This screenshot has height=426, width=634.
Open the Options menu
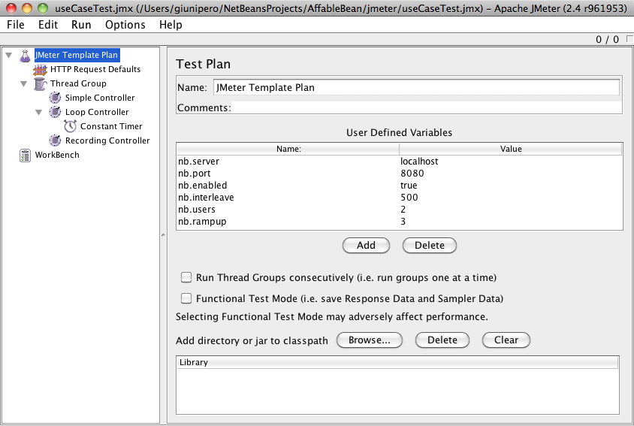click(125, 25)
